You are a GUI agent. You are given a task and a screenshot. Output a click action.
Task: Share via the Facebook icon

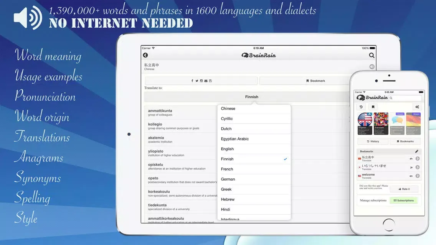coord(192,81)
